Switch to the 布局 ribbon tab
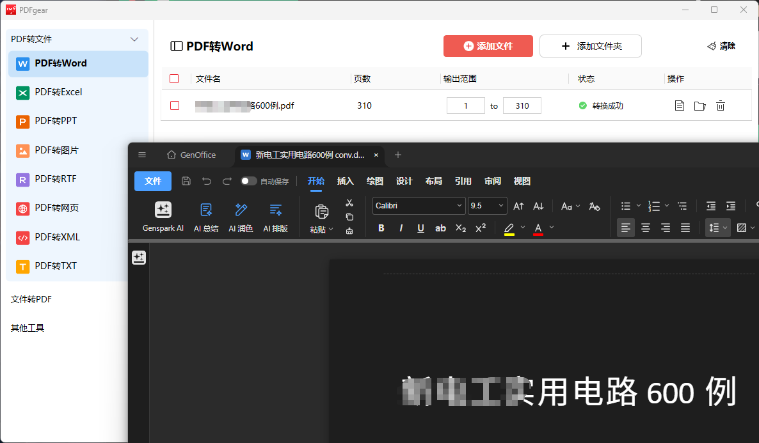 [x=434, y=181]
